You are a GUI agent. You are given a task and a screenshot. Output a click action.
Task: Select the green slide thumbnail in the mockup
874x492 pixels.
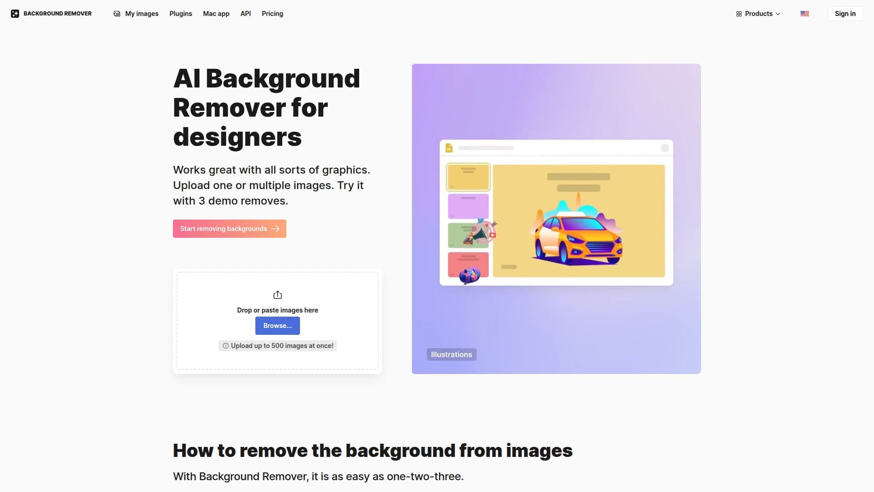(x=468, y=235)
